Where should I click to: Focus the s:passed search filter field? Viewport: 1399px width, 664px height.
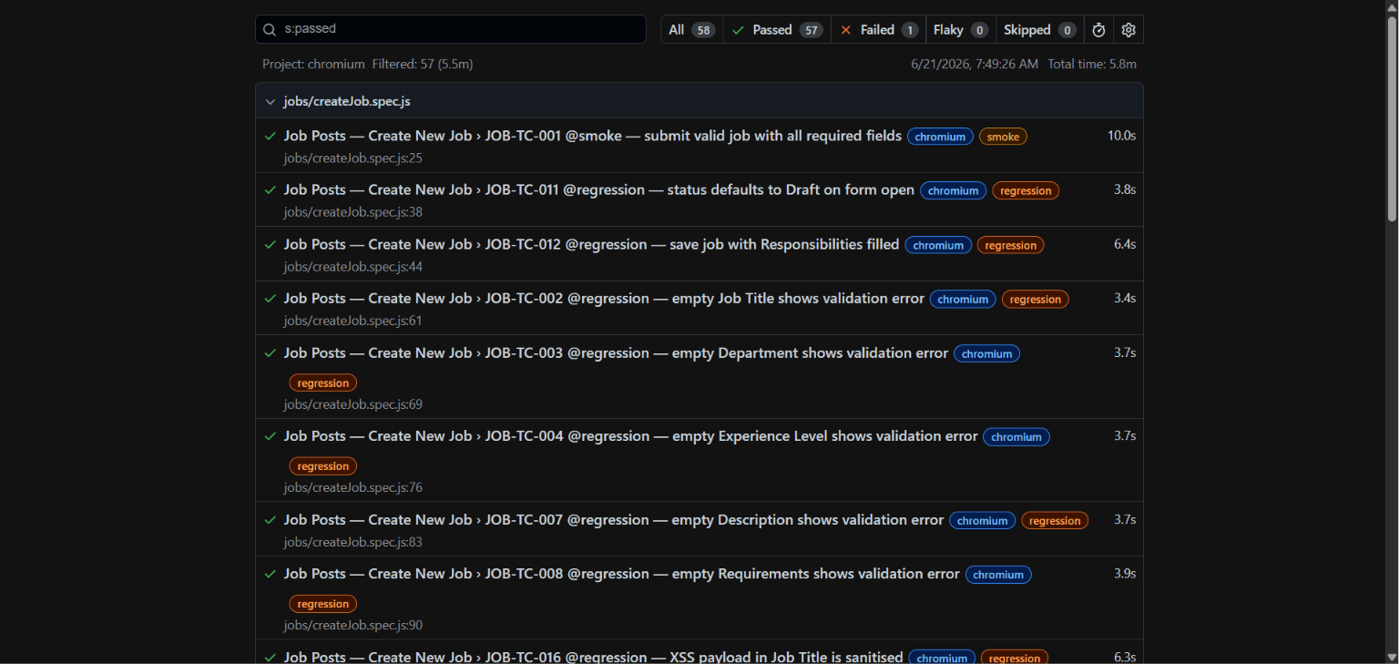451,29
